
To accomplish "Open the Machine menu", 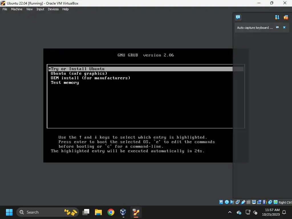I will point(17,9).
